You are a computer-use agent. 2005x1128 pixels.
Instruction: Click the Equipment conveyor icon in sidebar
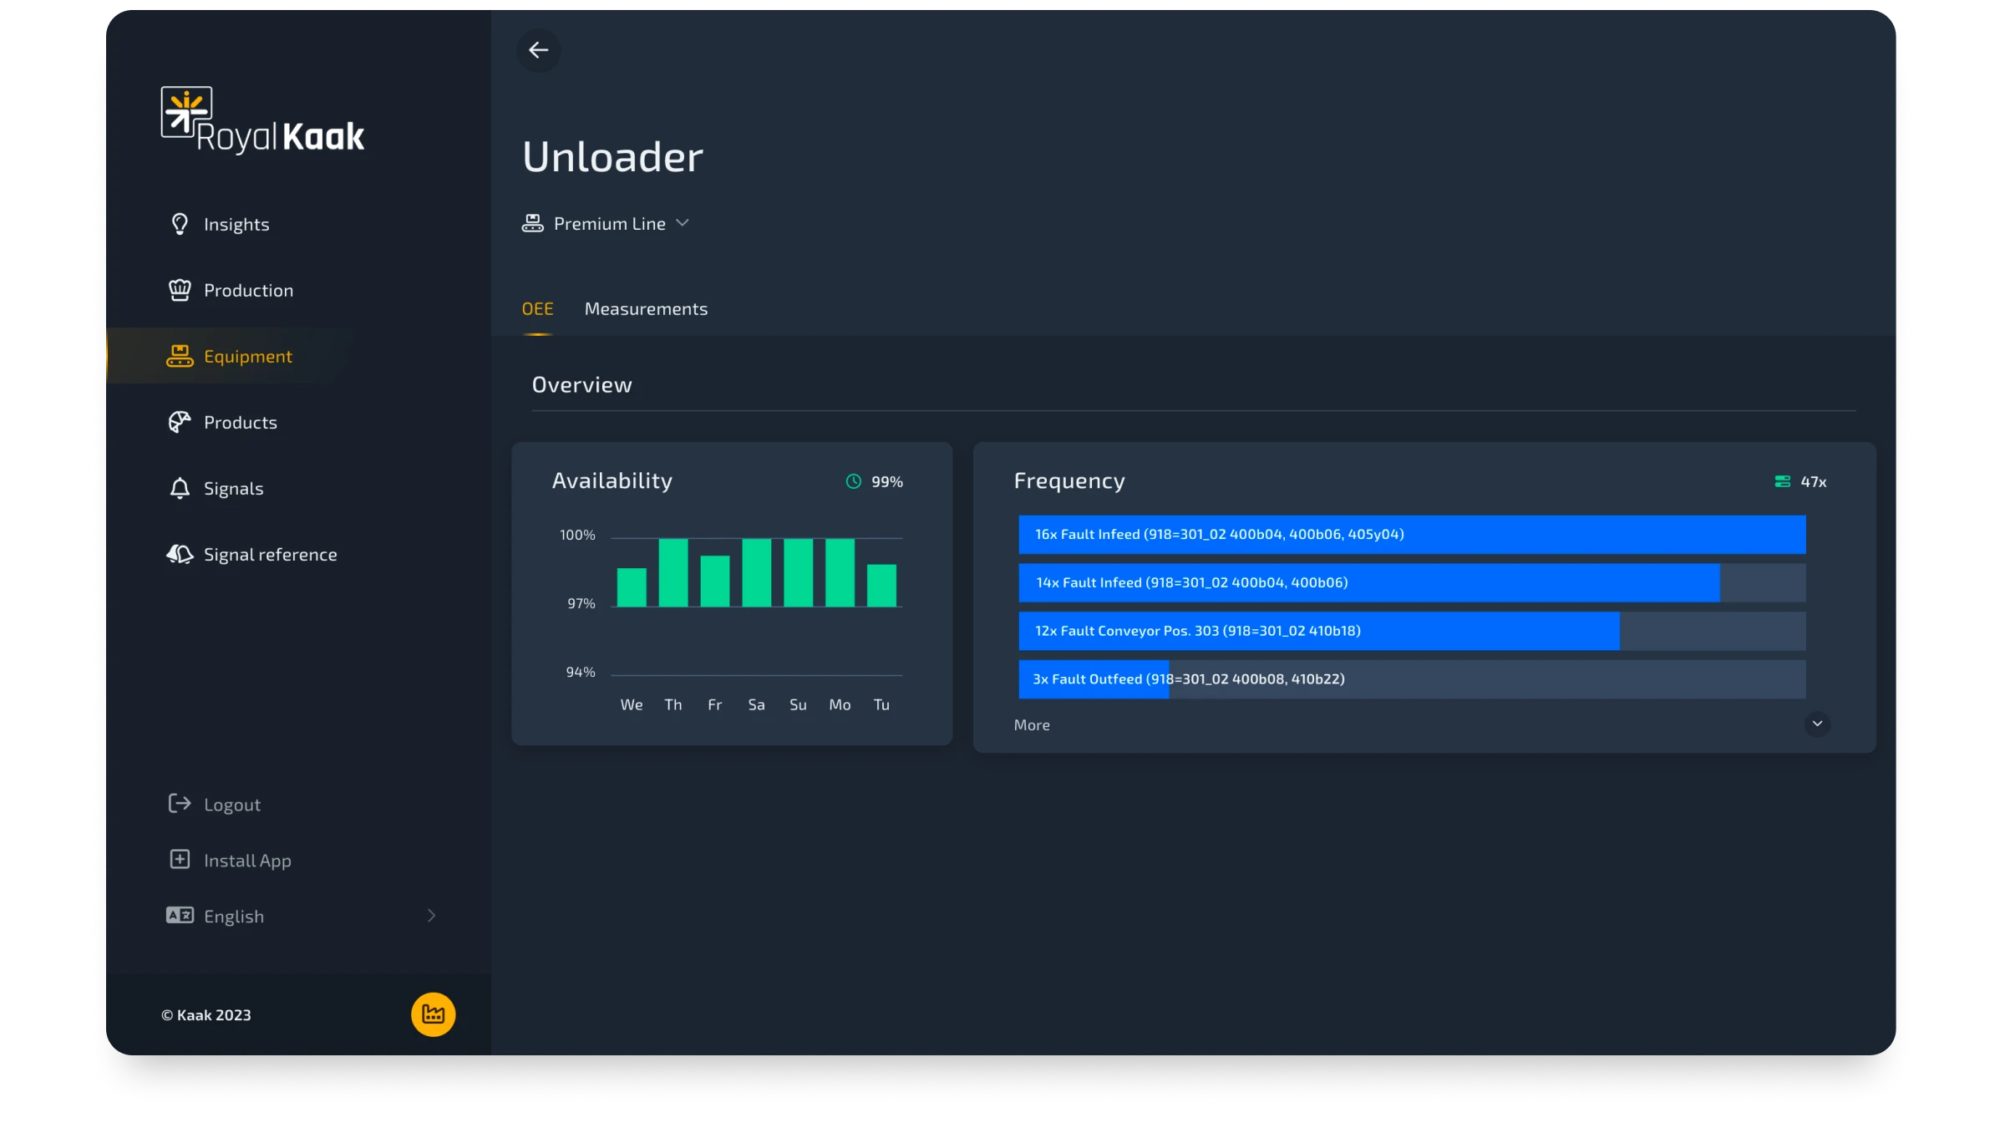(180, 356)
